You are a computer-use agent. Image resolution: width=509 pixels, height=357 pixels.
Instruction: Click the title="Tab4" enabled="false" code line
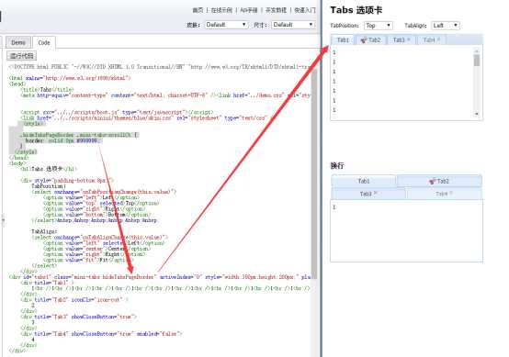(x=101, y=333)
